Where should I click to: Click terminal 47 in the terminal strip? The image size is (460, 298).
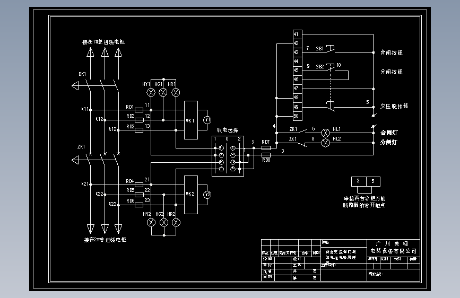tap(298, 89)
